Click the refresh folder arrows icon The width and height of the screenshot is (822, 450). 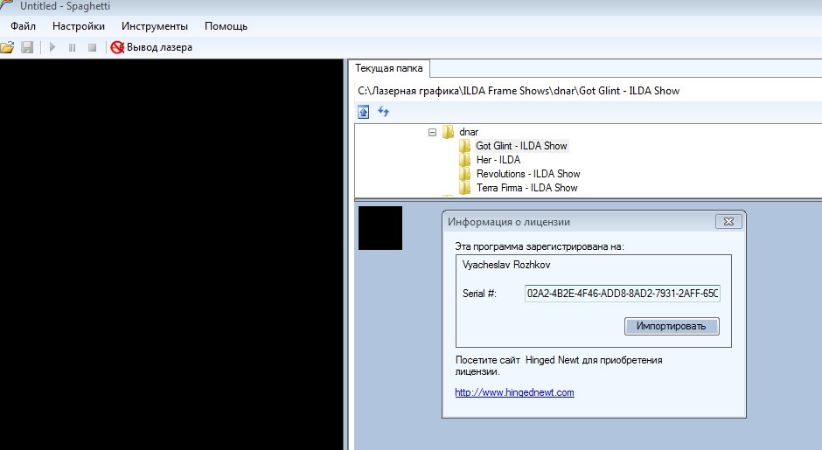point(383,112)
